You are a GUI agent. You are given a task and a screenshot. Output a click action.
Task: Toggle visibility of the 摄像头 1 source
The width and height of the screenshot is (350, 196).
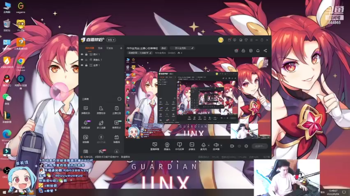tap(82, 60)
